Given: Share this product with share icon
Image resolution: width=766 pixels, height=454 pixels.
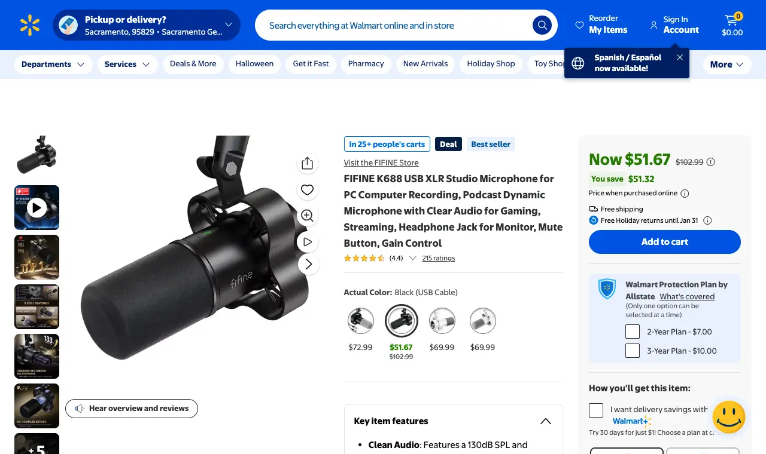Looking at the screenshot, I should [307, 163].
